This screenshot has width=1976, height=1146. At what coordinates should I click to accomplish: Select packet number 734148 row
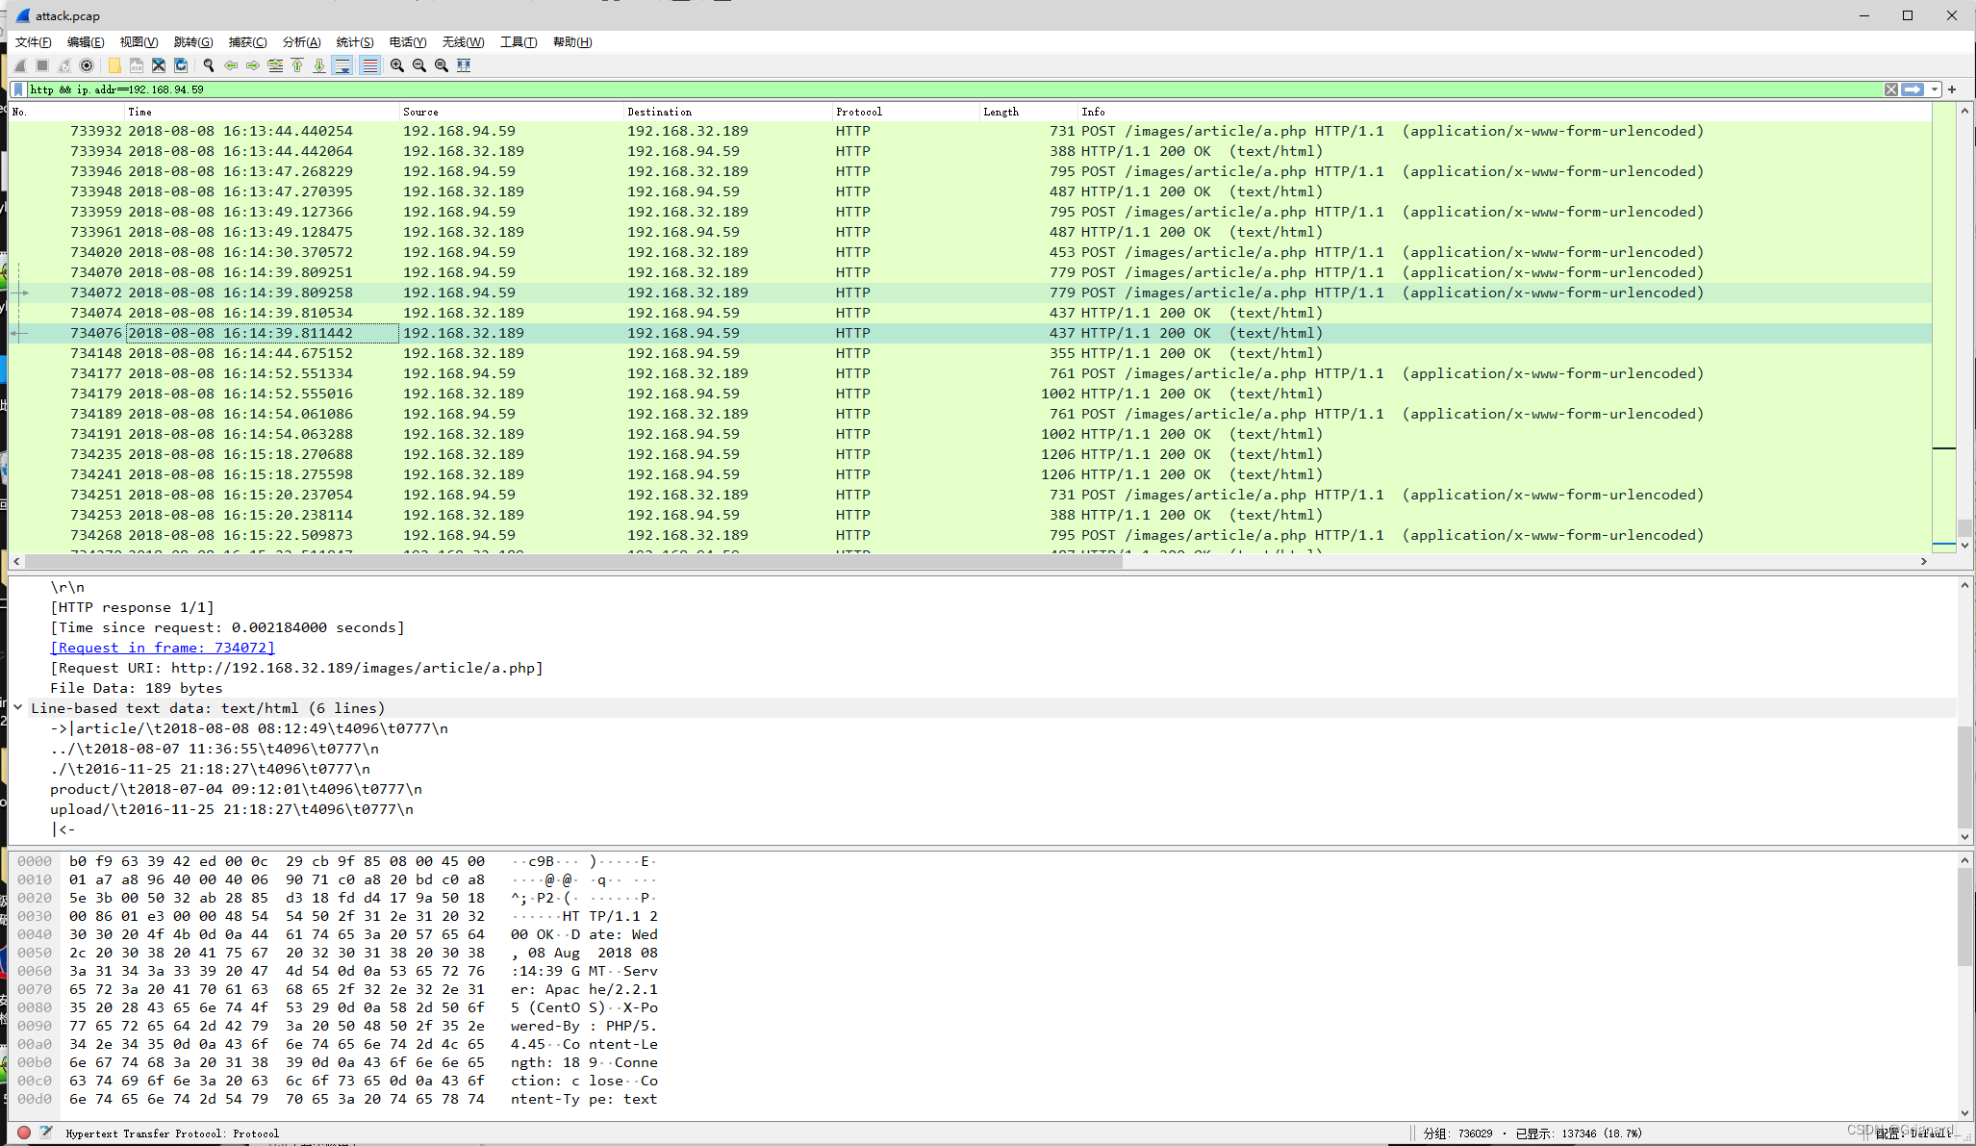(970, 353)
